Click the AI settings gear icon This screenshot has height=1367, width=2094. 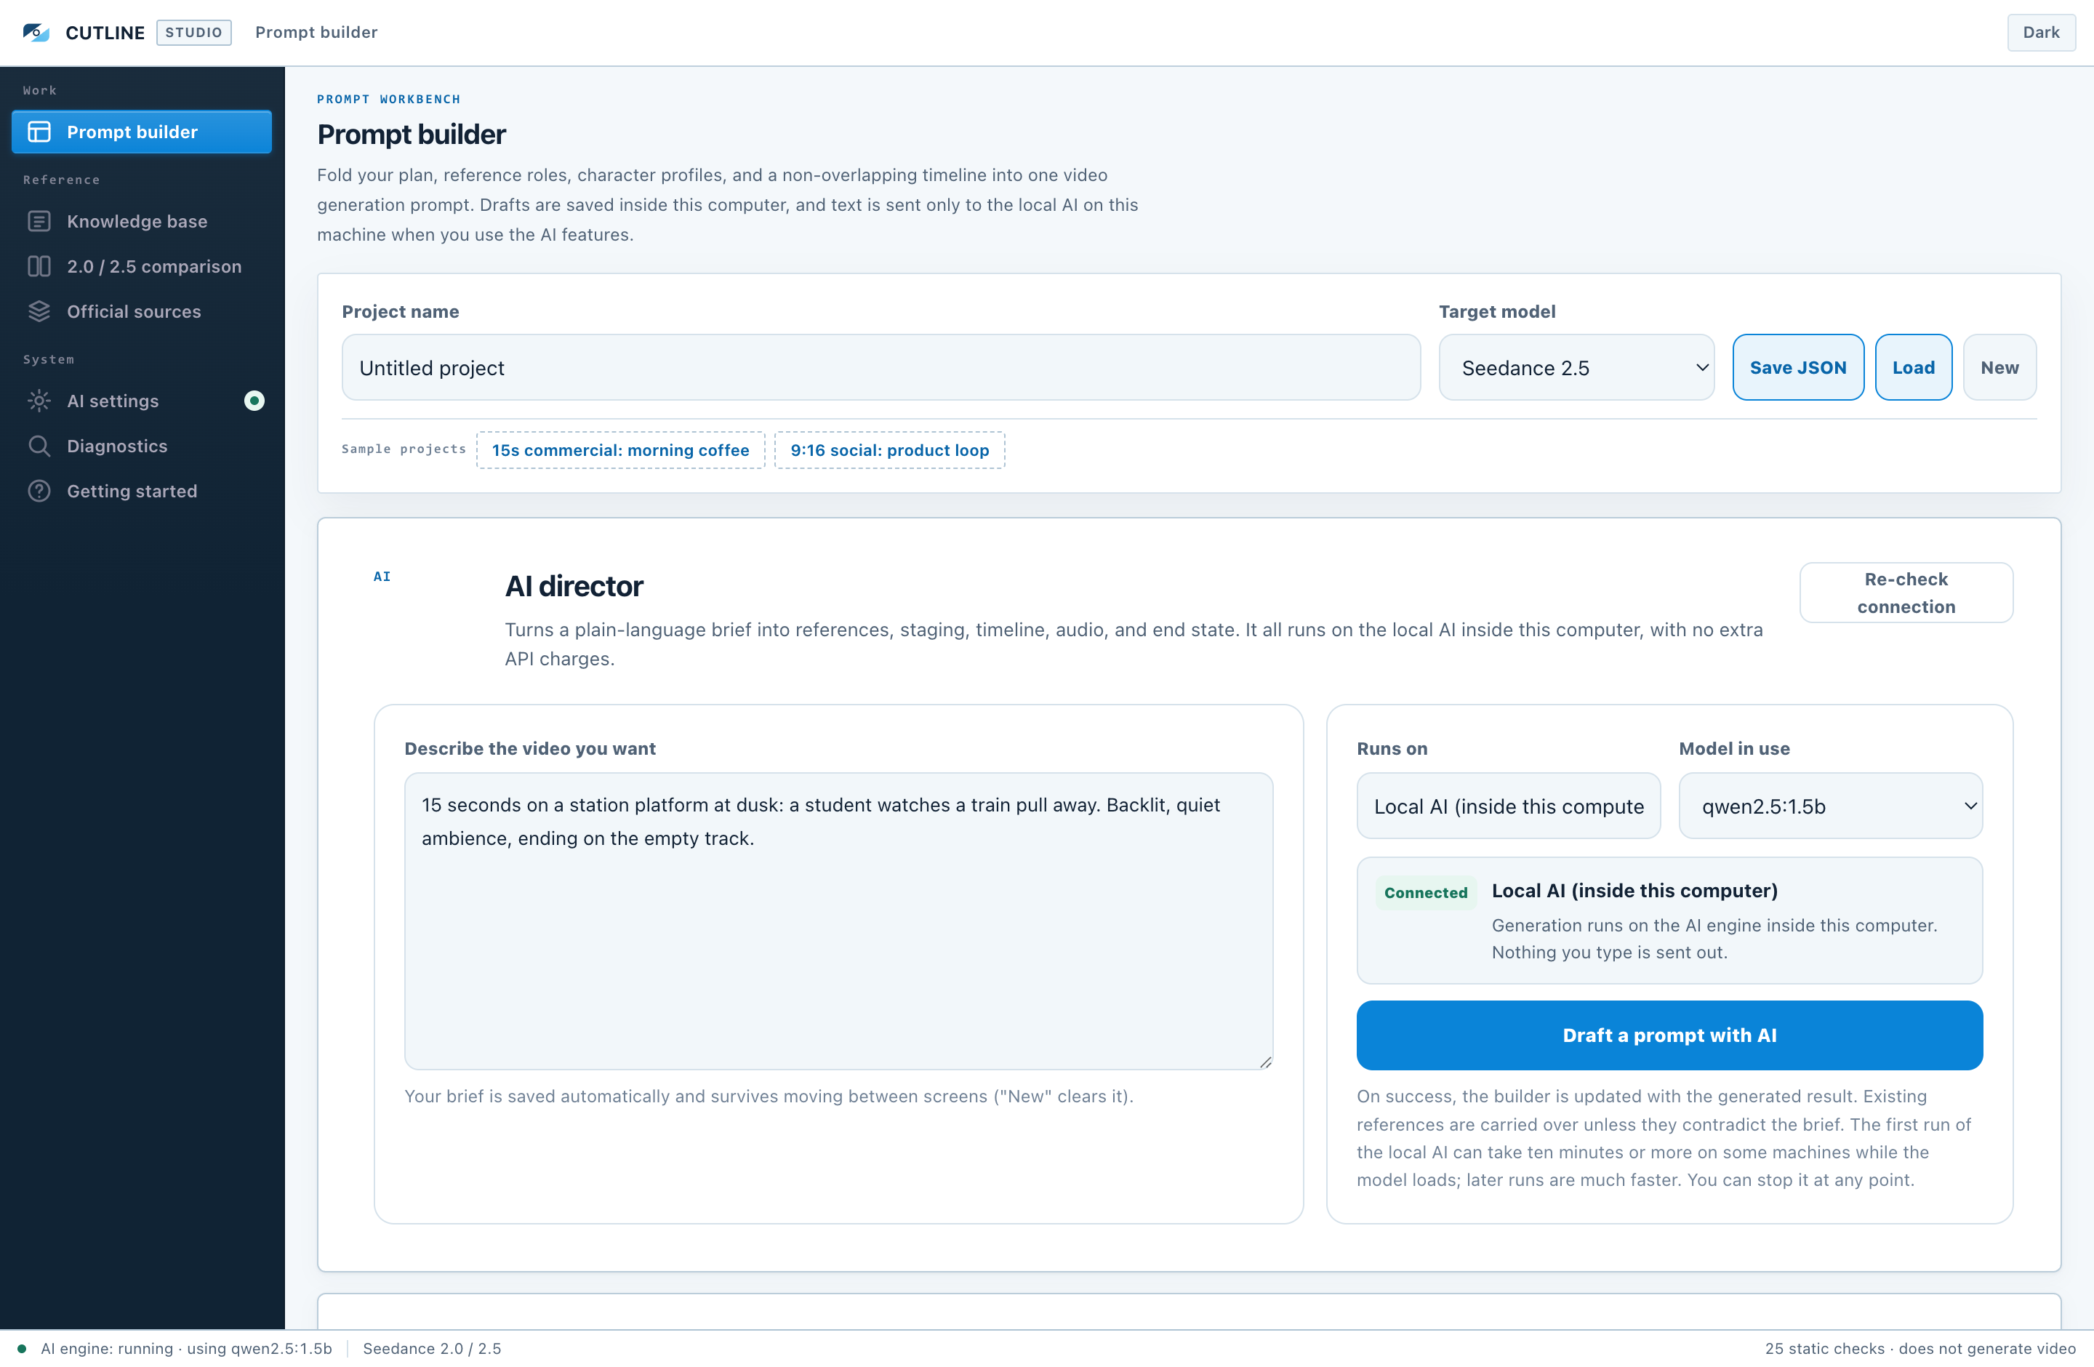coord(39,401)
